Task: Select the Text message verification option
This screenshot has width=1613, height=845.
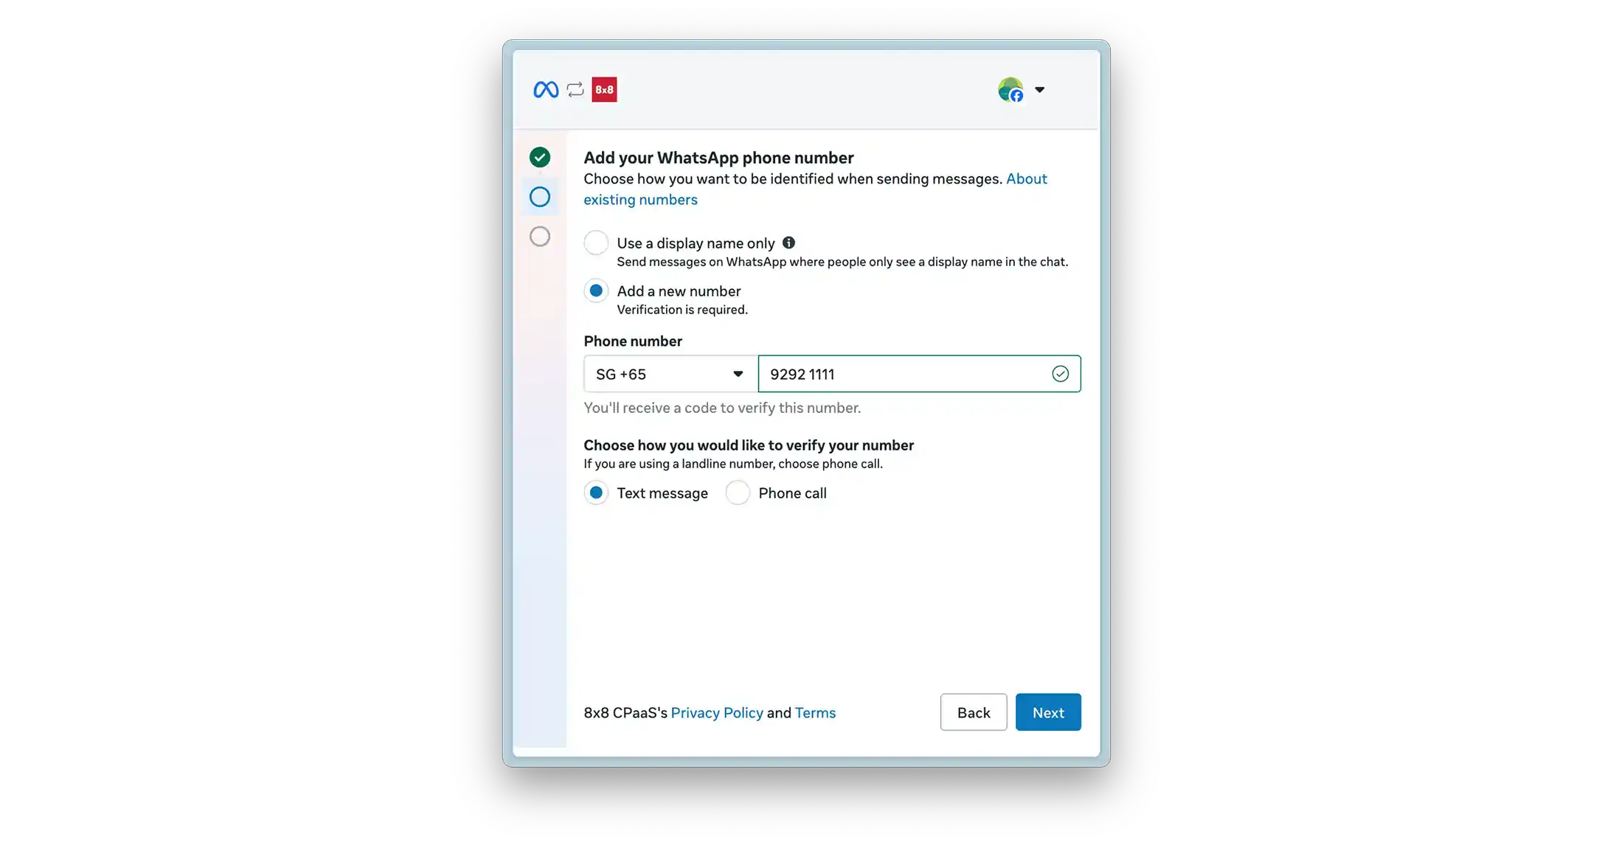Action: [x=596, y=493]
